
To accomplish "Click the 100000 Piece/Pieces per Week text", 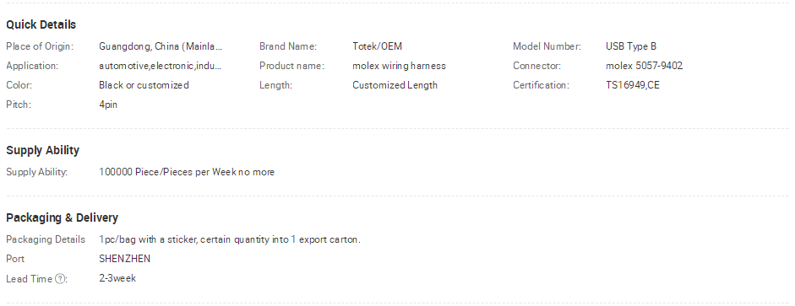I will coord(167,172).
